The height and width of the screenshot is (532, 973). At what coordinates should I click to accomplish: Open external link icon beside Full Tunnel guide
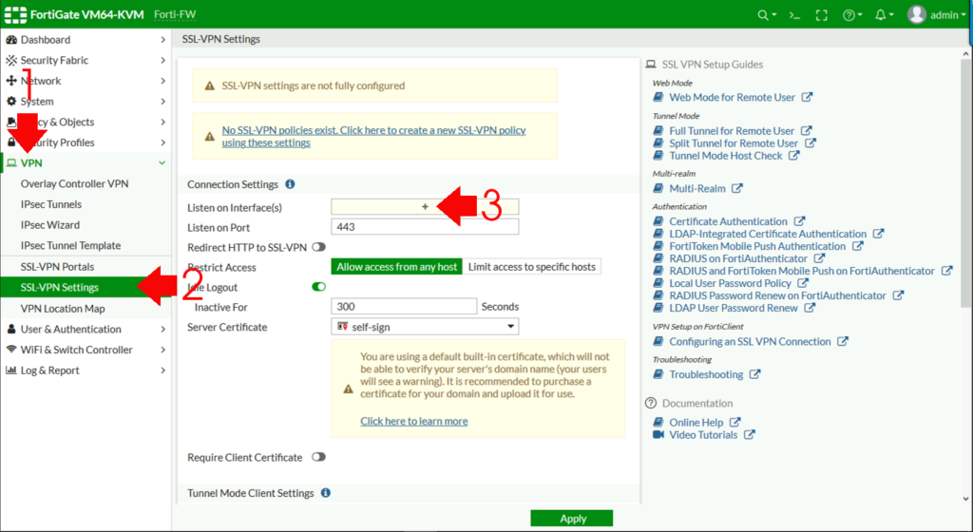coord(806,130)
